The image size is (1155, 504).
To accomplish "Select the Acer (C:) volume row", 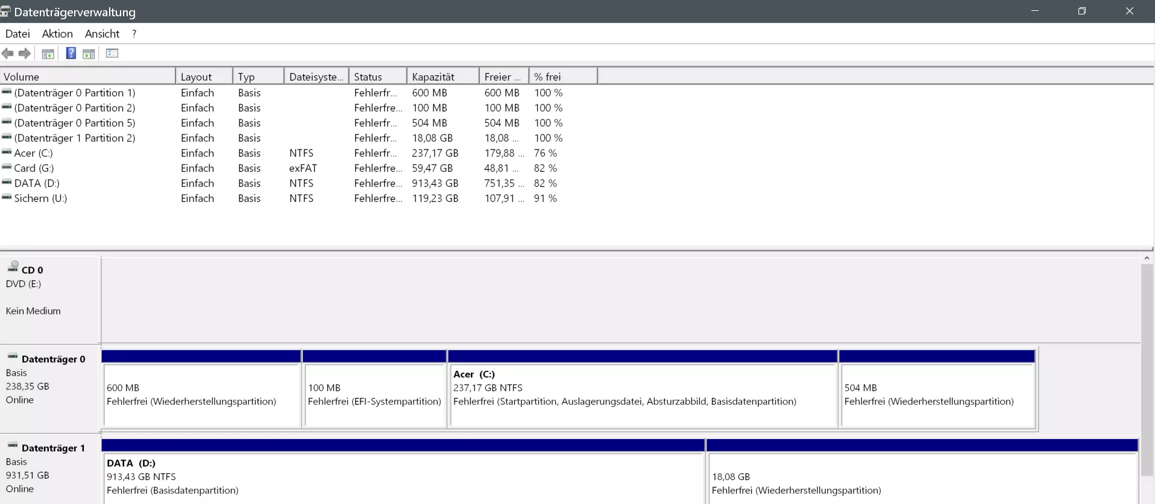I will point(283,153).
